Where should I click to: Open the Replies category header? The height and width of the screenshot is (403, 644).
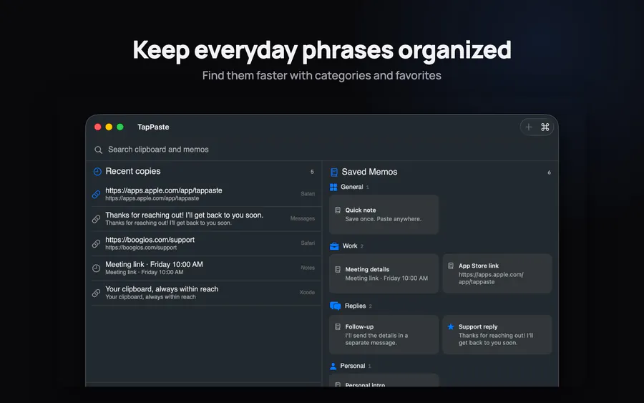351,306
